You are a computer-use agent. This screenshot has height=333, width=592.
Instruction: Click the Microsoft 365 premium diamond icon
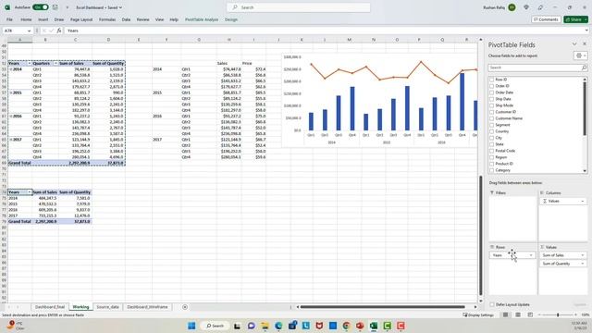(526, 7)
